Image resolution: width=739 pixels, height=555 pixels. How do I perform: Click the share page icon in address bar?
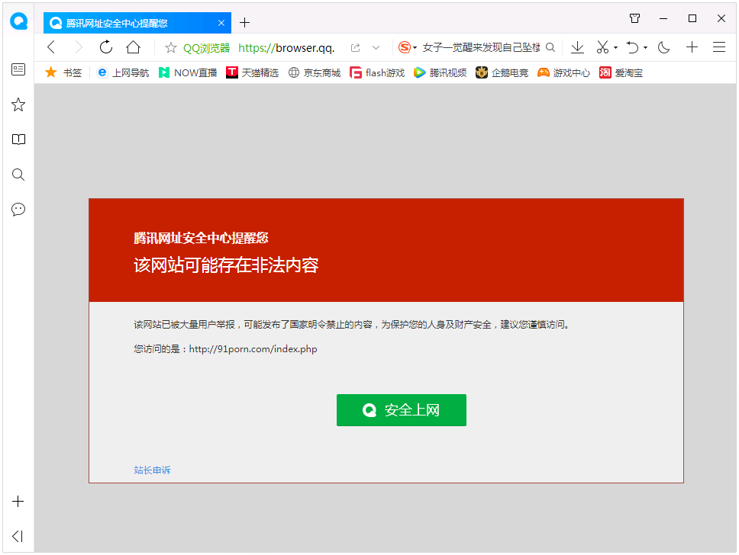(x=355, y=47)
